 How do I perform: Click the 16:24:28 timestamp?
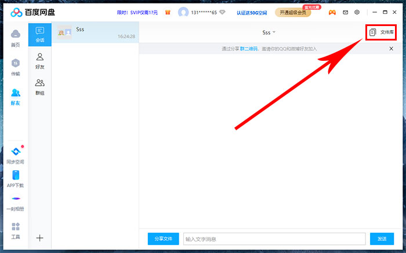(126, 36)
